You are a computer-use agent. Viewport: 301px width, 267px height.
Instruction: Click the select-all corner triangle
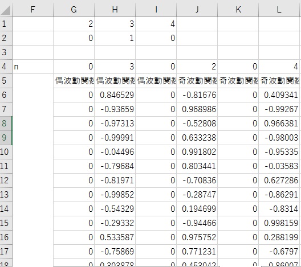click(6, 10)
